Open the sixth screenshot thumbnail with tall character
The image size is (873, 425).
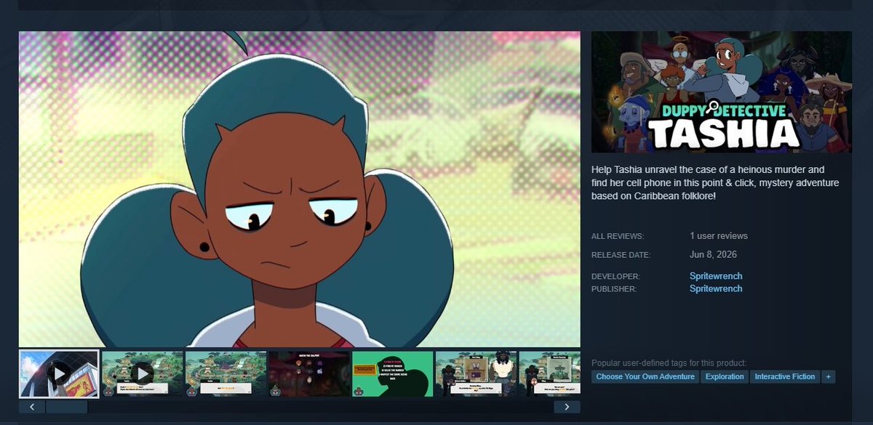[x=477, y=374]
